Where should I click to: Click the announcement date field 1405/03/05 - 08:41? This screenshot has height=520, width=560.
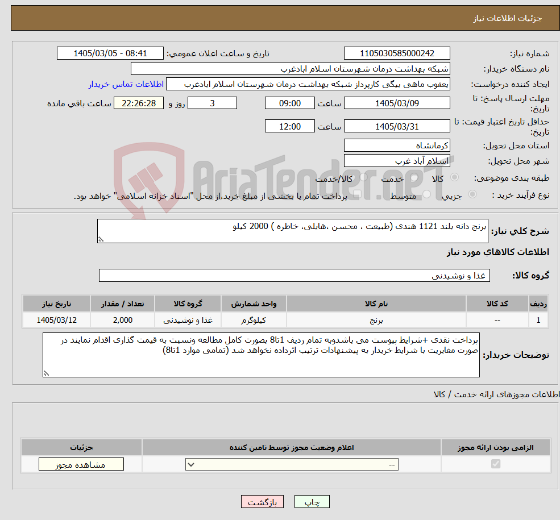pos(110,53)
